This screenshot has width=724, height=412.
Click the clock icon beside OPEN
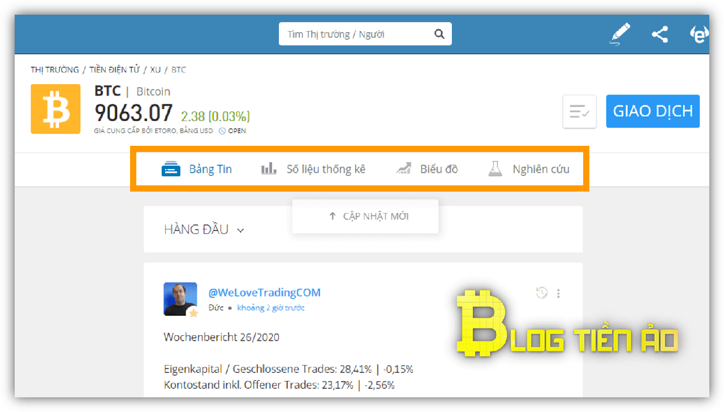pyautogui.click(x=222, y=131)
